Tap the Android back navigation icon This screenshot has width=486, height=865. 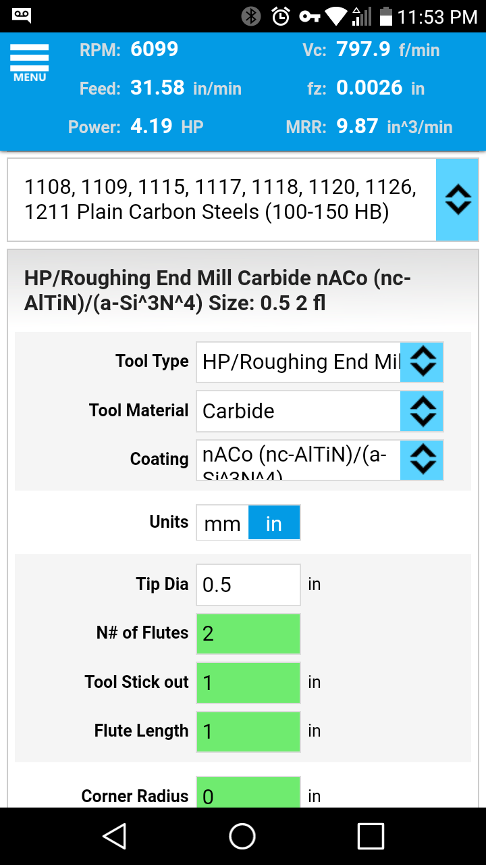click(x=115, y=836)
